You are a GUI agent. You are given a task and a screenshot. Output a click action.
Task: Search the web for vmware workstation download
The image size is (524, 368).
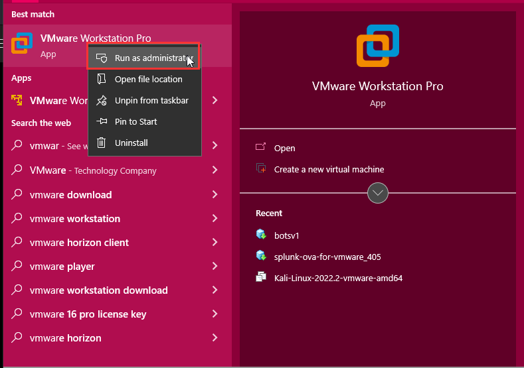98,290
